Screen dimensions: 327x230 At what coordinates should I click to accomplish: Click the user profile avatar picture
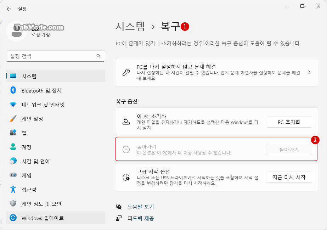[17, 31]
